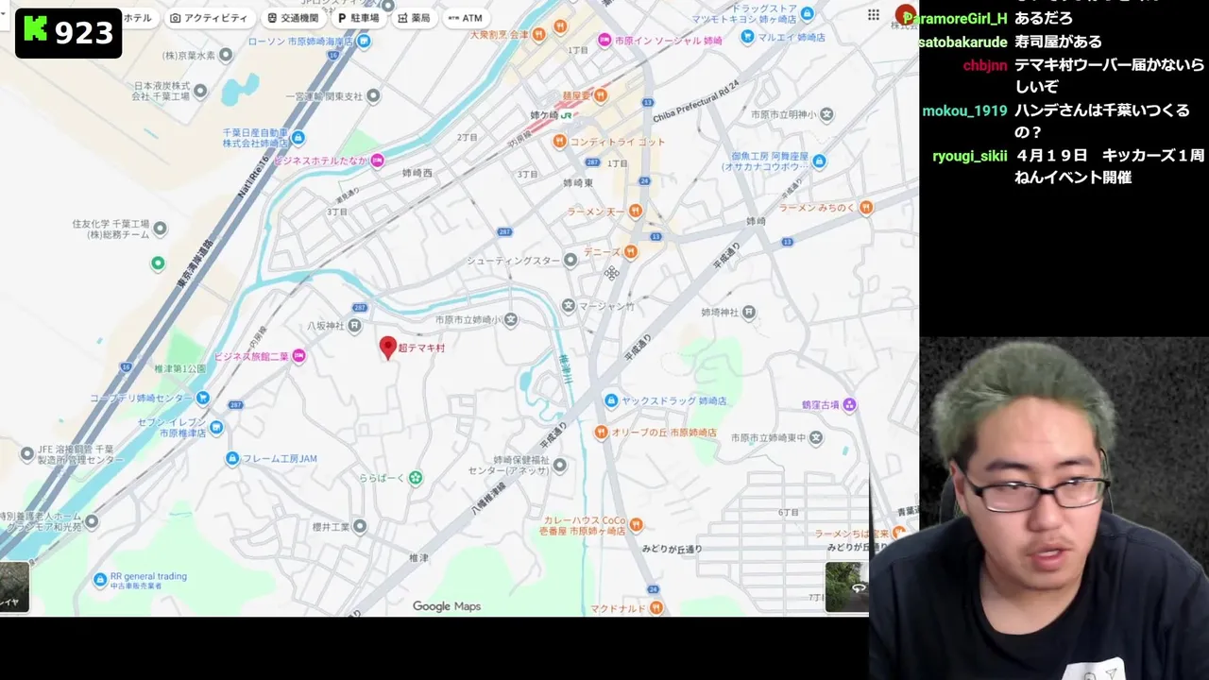Image resolution: width=1209 pixels, height=680 pixels.
Task: Open the ヤックスドラッグ姉崎店 marker
Action: pos(611,400)
